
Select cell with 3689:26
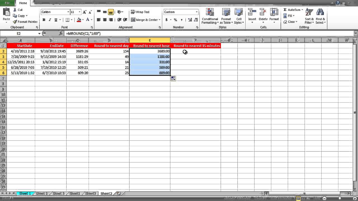click(x=77, y=51)
